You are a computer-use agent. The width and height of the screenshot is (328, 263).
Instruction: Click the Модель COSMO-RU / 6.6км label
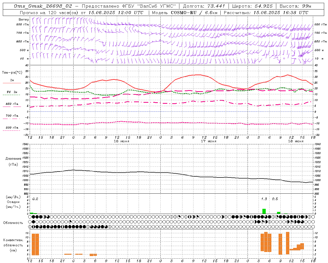pyautogui.click(x=185, y=13)
